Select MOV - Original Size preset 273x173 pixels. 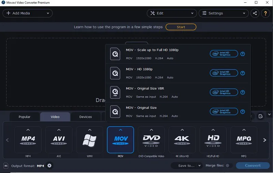(x=178, y=112)
